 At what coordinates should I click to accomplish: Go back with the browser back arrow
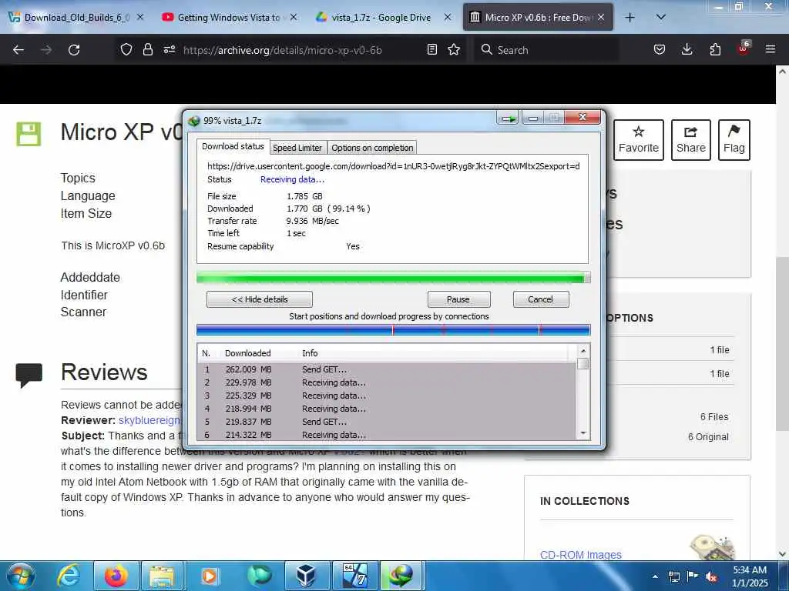click(18, 50)
